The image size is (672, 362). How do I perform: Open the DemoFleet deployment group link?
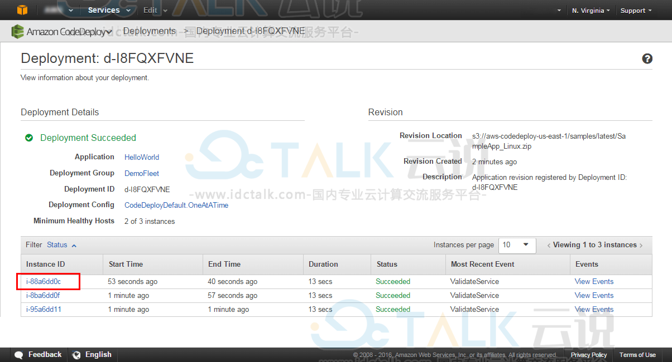tap(142, 173)
